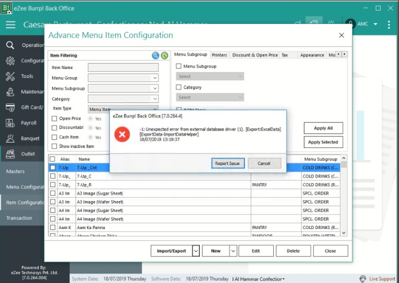The height and width of the screenshot is (283, 399).
Task: Select the Menu Subgroup tab
Action: point(191,54)
